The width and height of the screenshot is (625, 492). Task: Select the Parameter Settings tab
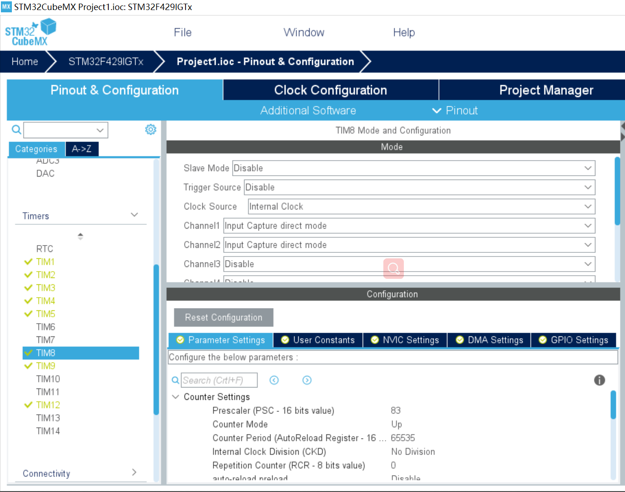pyautogui.click(x=221, y=340)
